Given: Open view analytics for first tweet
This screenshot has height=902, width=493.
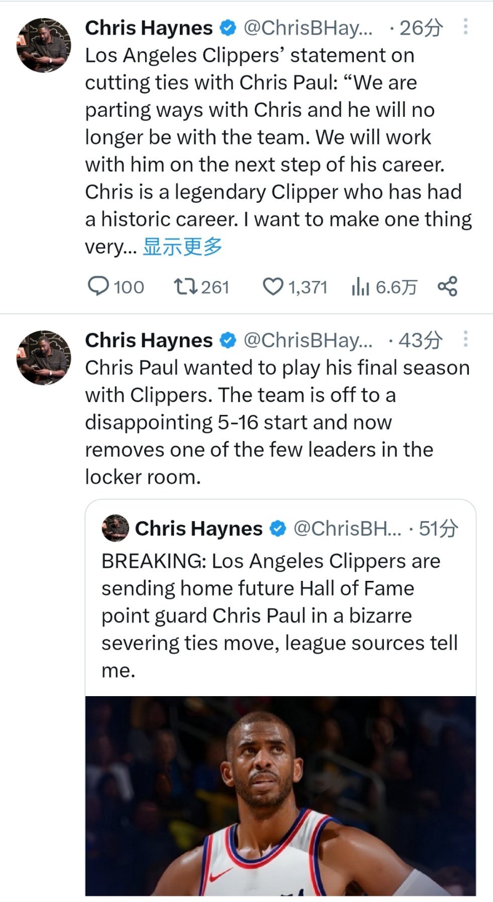Looking at the screenshot, I should 360,287.
